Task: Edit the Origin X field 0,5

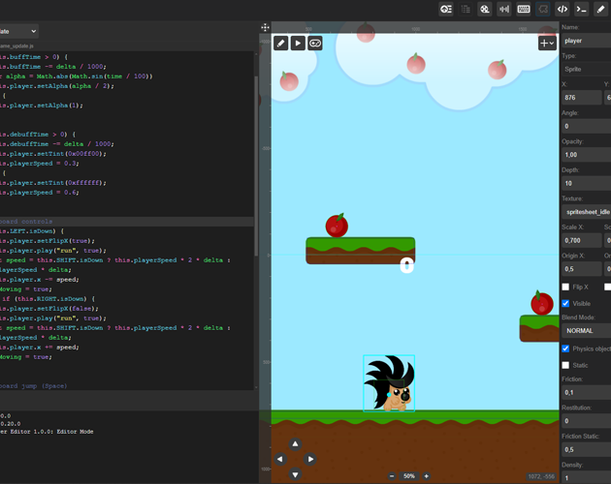Action: click(582, 269)
